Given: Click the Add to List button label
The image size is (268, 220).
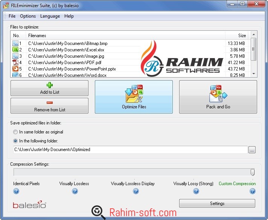Looking at the screenshot, I should [x=50, y=92].
